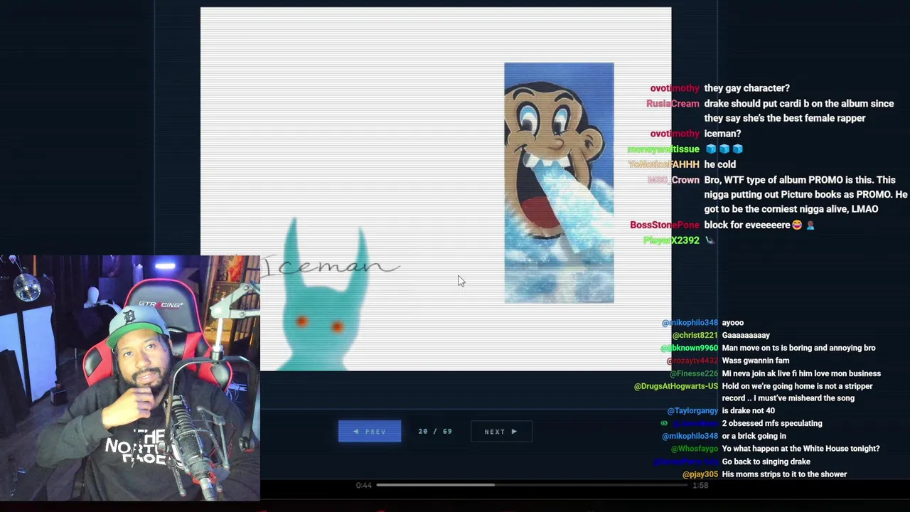The image size is (910, 512).
Task: Click the message 'Gaaaaaaaaay'
Action: coord(746,336)
